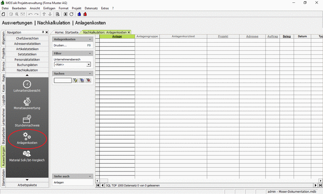Sort by Anlage column header
The height and width of the screenshot is (194, 323).
click(117, 36)
